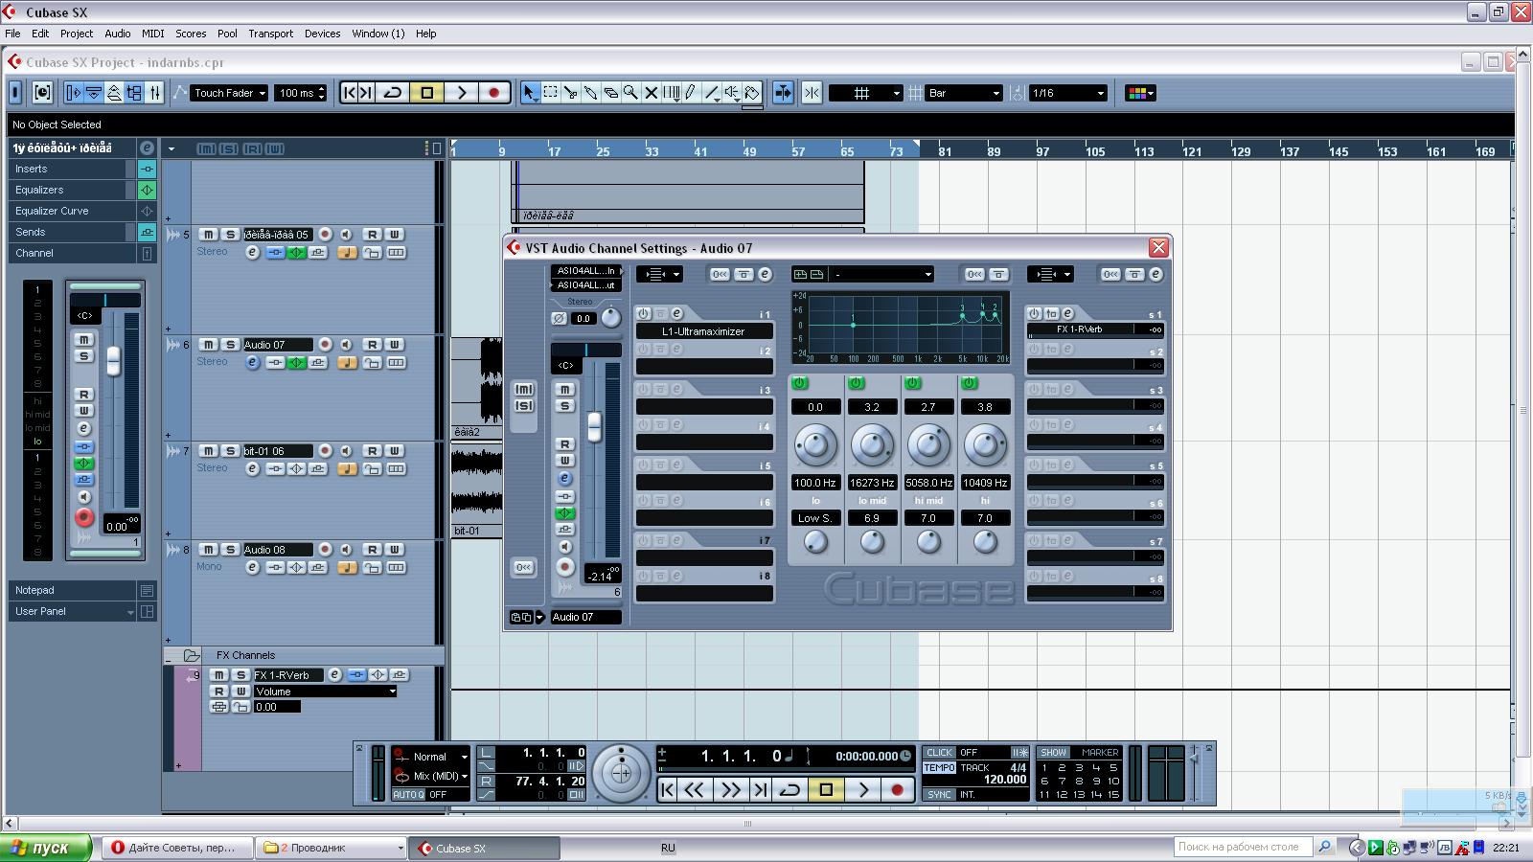Toggle Autoscroll in the toolbar

click(x=783, y=93)
